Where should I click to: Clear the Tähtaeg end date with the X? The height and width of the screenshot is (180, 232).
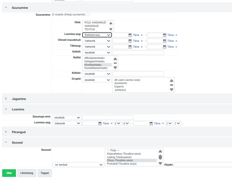[x=176, y=47]
